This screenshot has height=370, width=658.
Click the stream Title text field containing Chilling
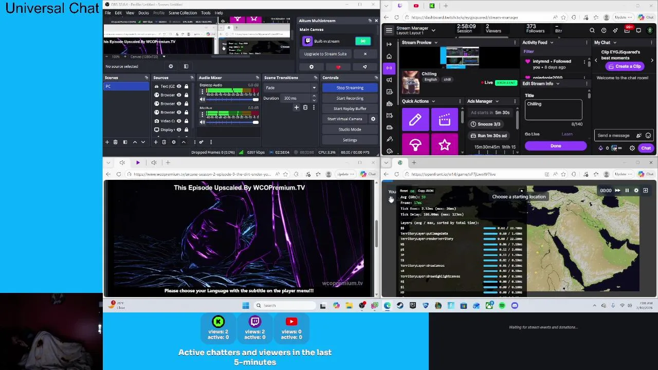coord(553,109)
